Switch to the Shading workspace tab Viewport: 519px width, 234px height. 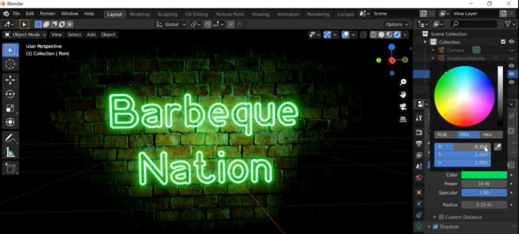pos(261,14)
